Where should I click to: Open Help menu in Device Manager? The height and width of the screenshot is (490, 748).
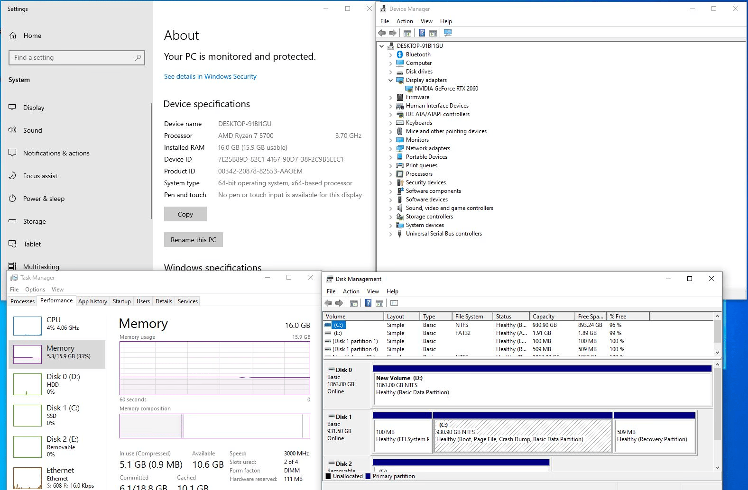(x=446, y=21)
